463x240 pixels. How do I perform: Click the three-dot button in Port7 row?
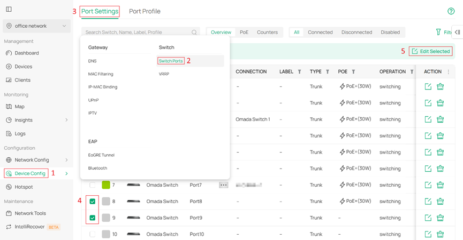click(x=224, y=185)
